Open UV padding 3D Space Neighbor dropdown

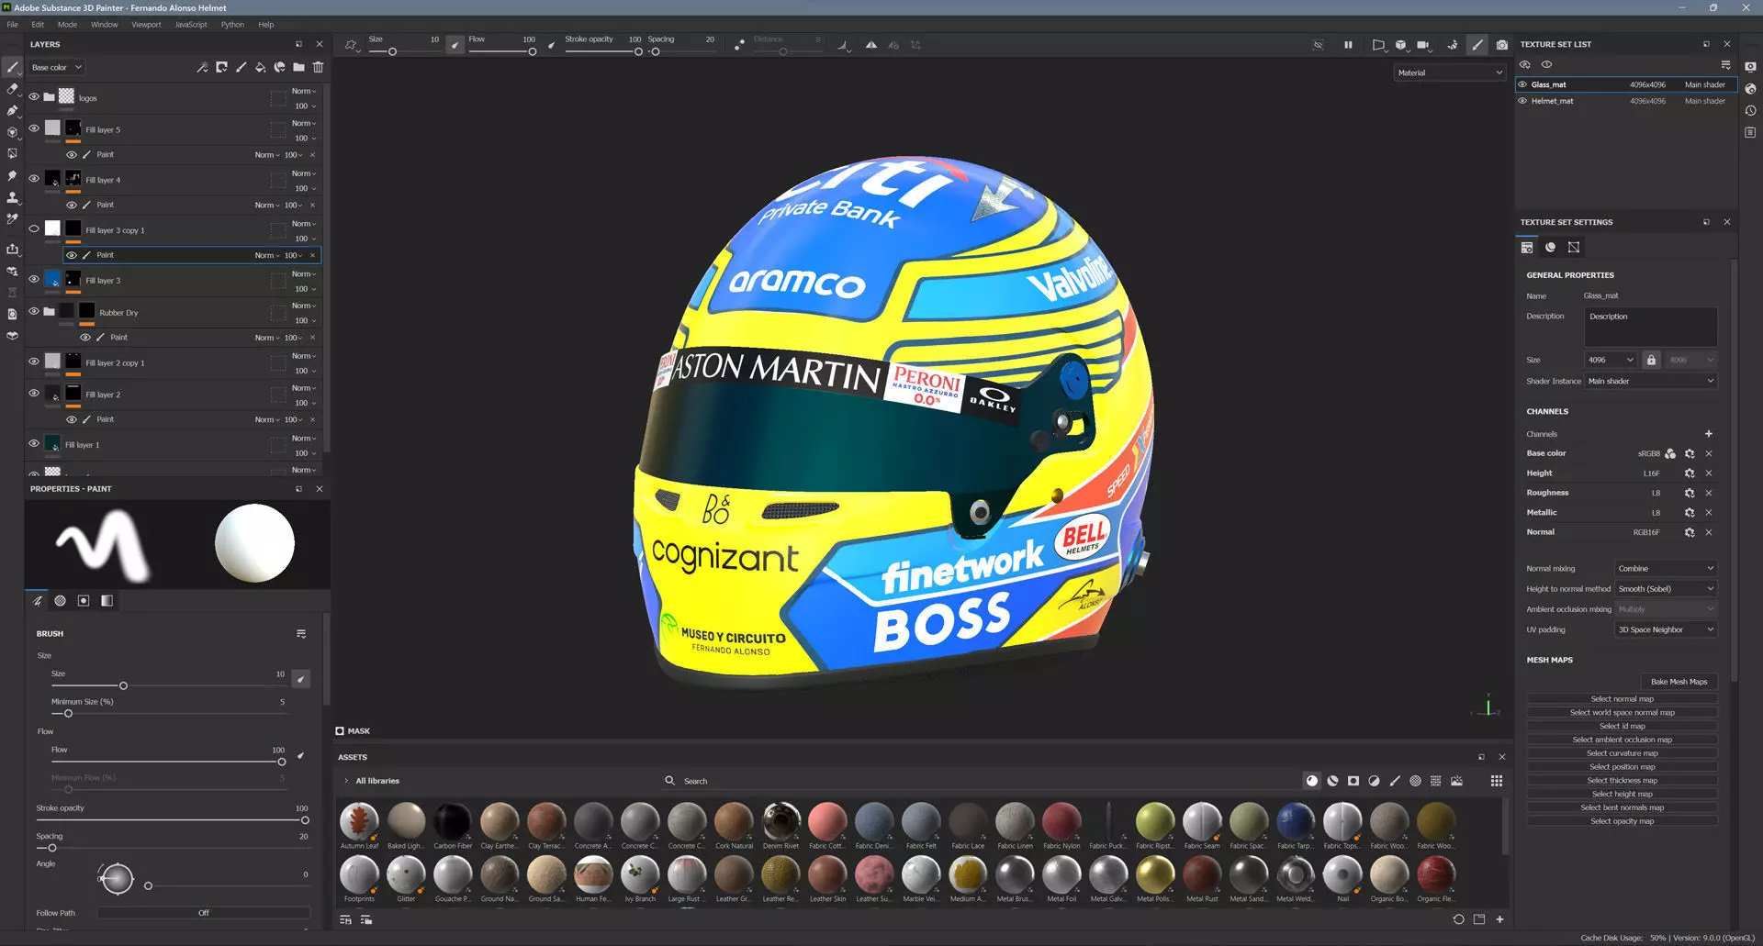1666,629
